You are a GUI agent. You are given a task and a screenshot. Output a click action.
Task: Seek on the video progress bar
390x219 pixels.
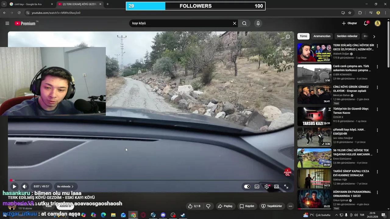[x=151, y=180]
